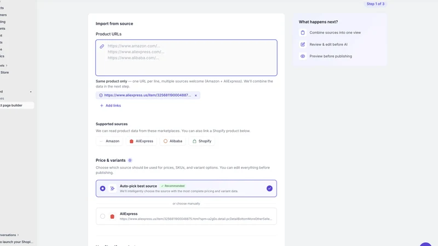Click AliExpress icon in manual source row
The width and height of the screenshot is (438, 246).
coord(112,216)
